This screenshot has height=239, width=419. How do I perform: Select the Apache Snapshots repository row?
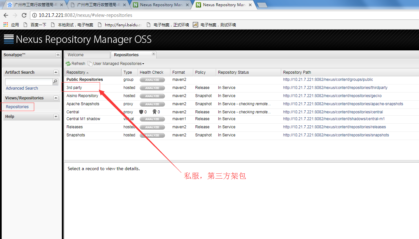[x=241, y=104]
